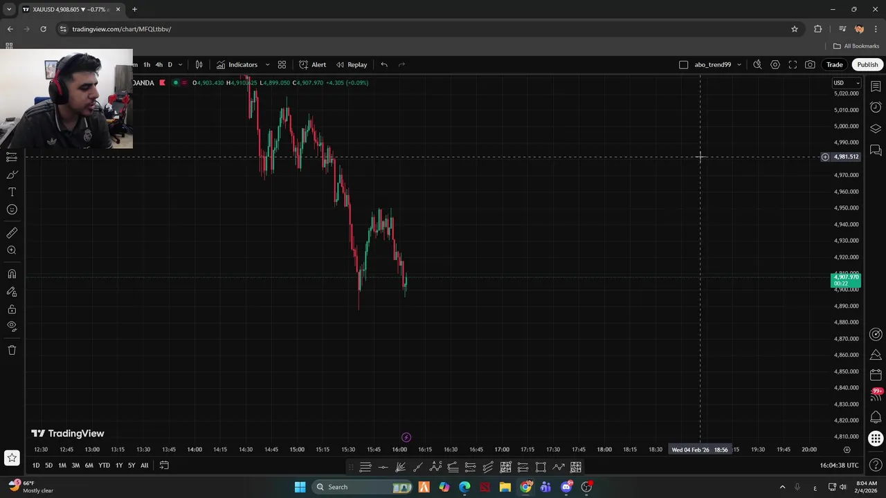Redo the last chart action
Screen dimensions: 886x498
(401, 64)
